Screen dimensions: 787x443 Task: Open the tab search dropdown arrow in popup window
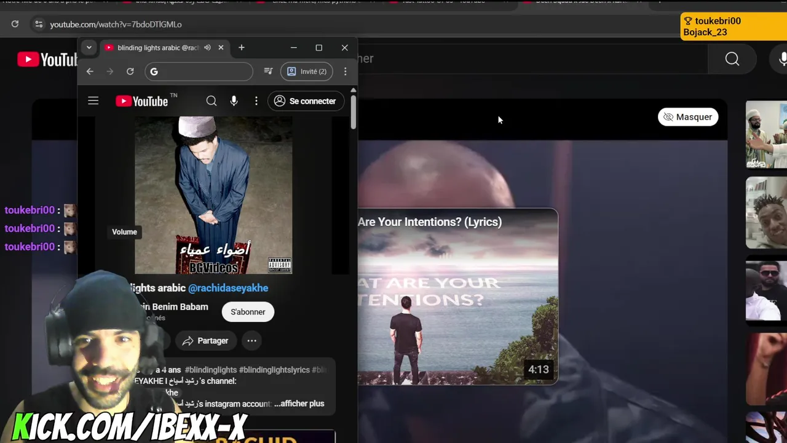click(89, 47)
